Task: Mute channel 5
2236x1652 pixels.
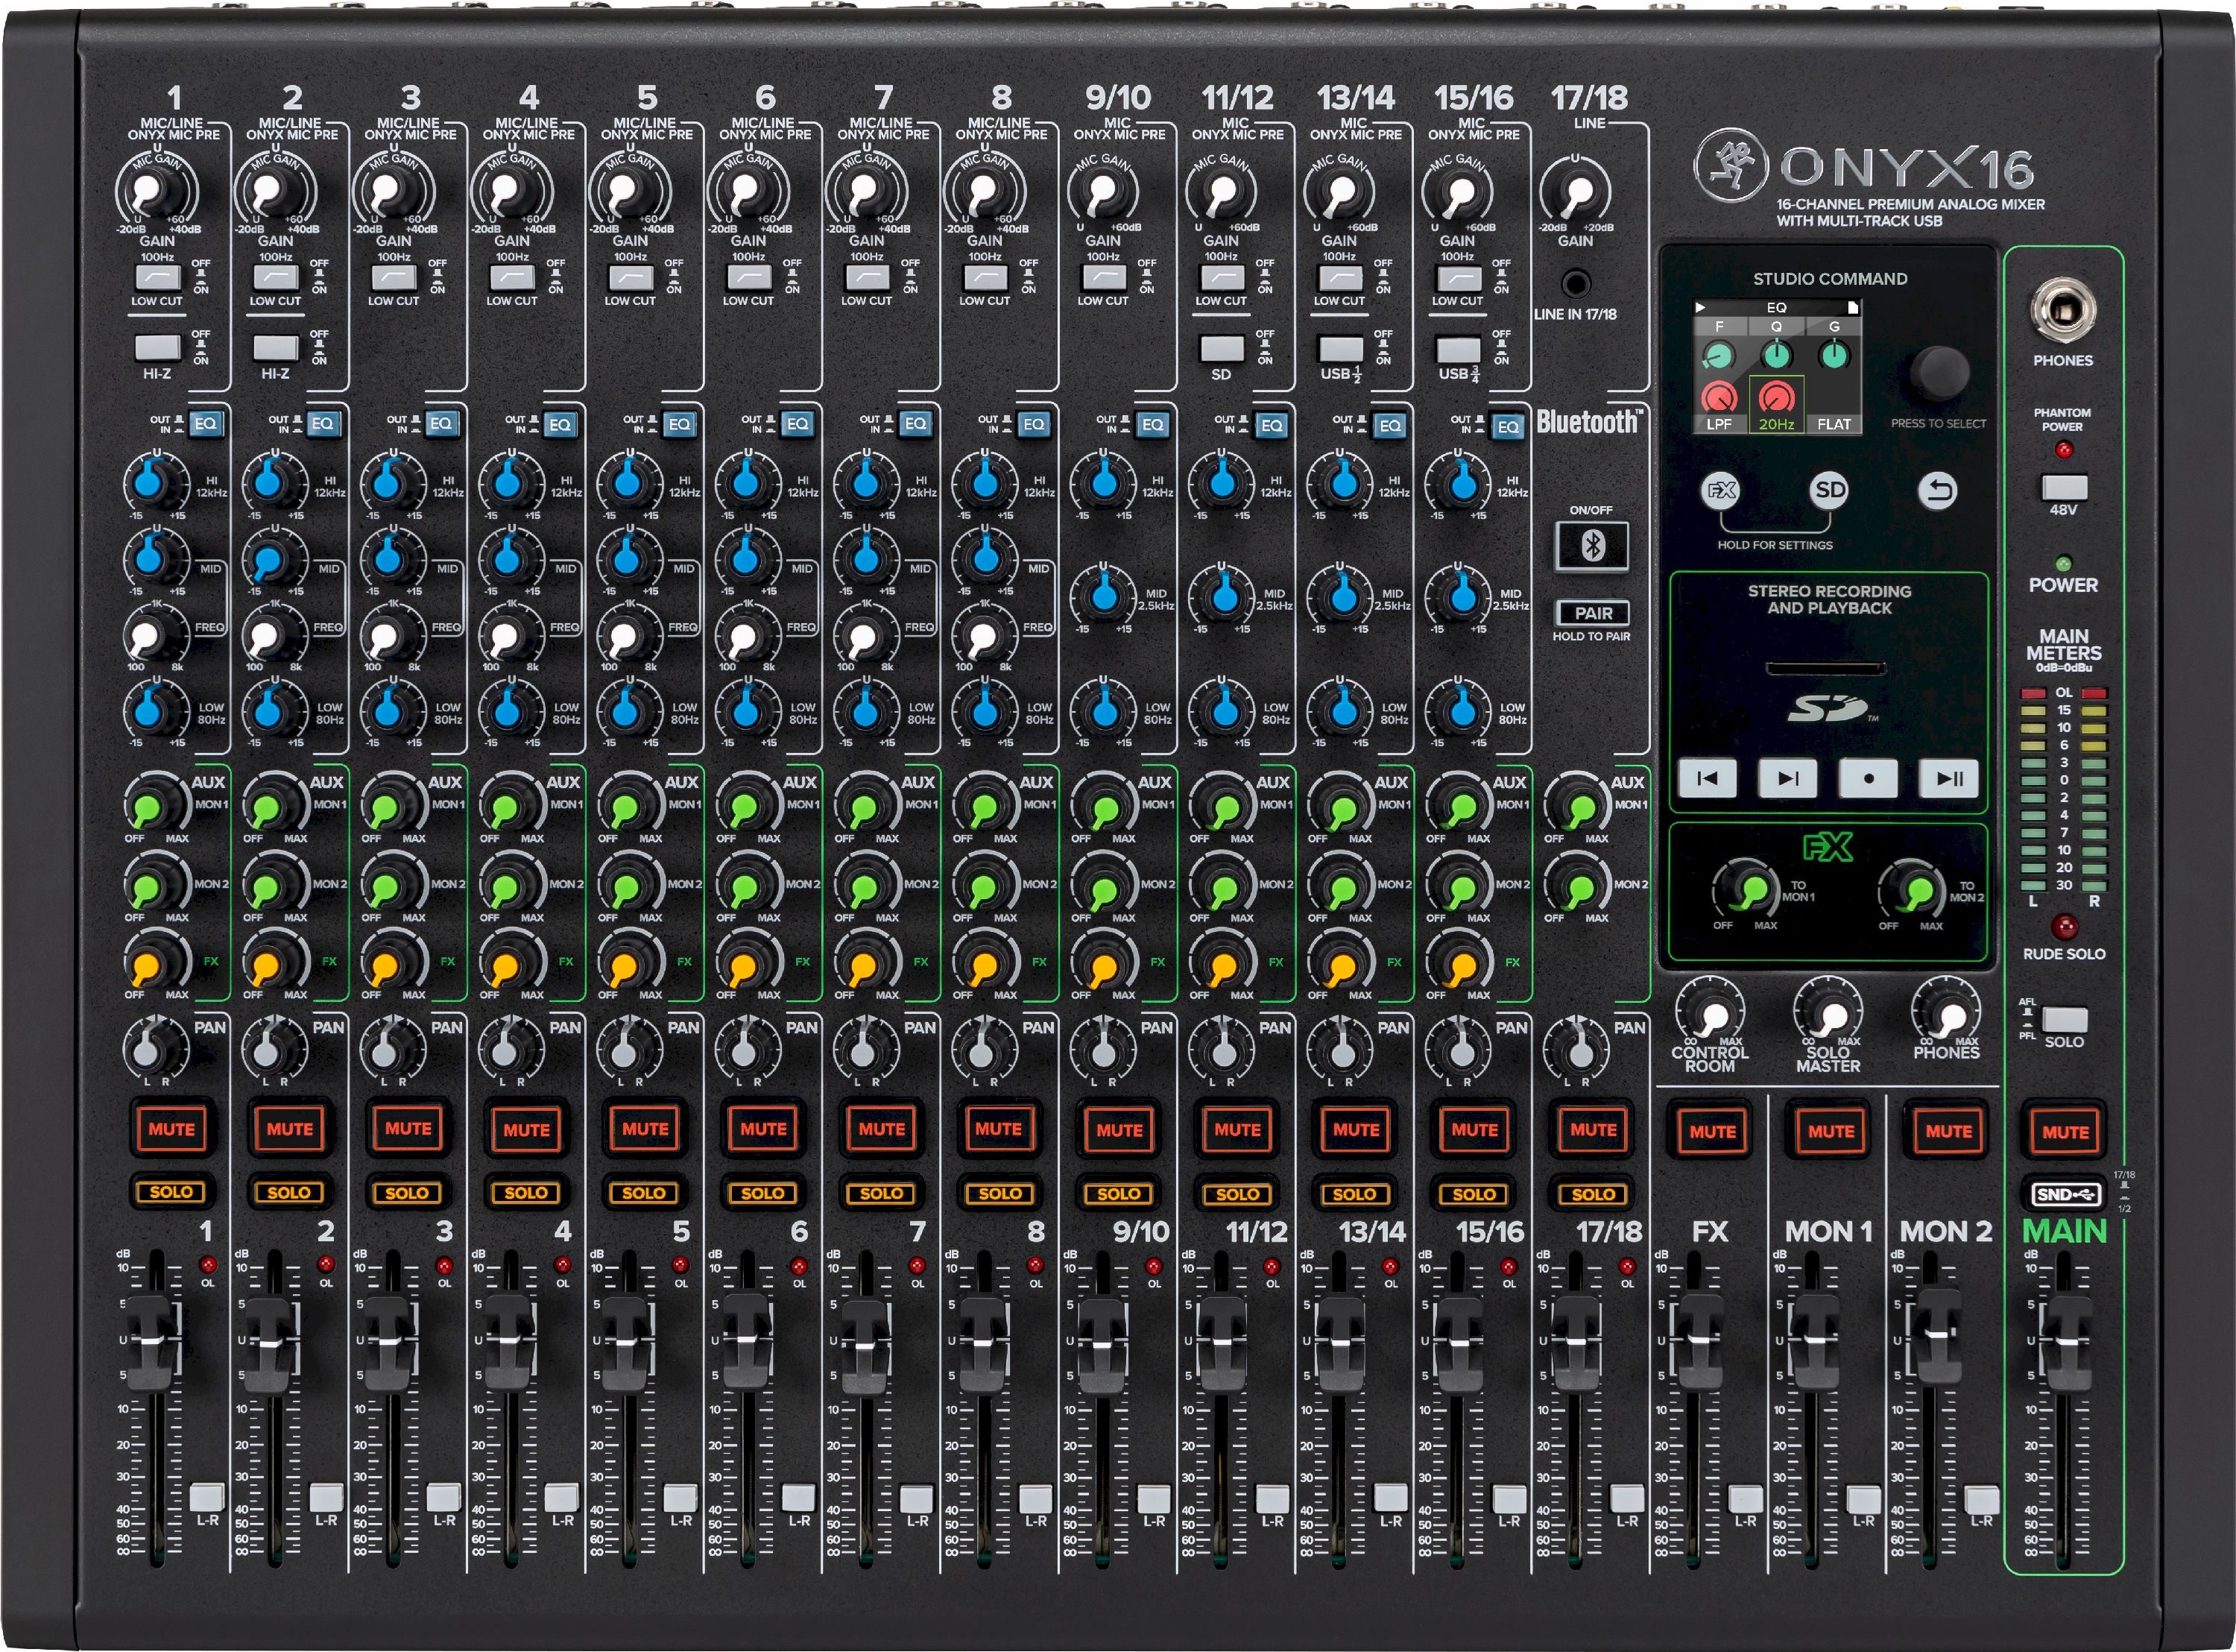Action: coord(645,1129)
